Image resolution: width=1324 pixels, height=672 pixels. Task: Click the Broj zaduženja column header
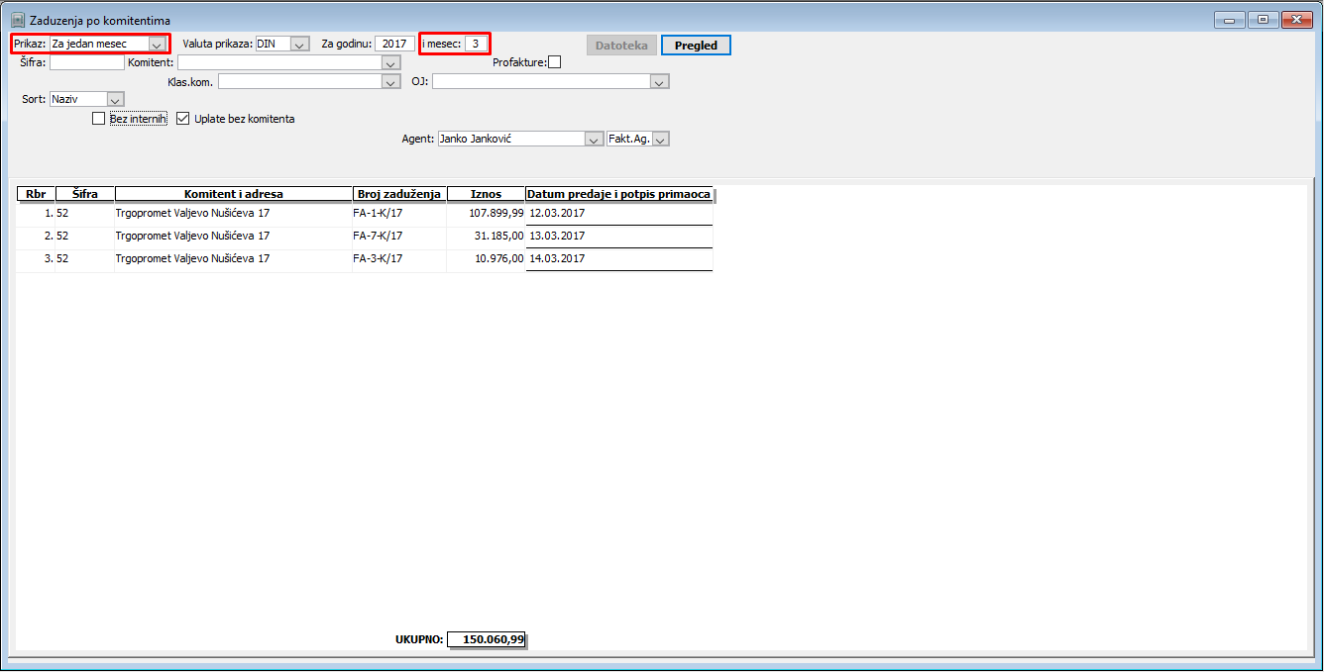399,194
